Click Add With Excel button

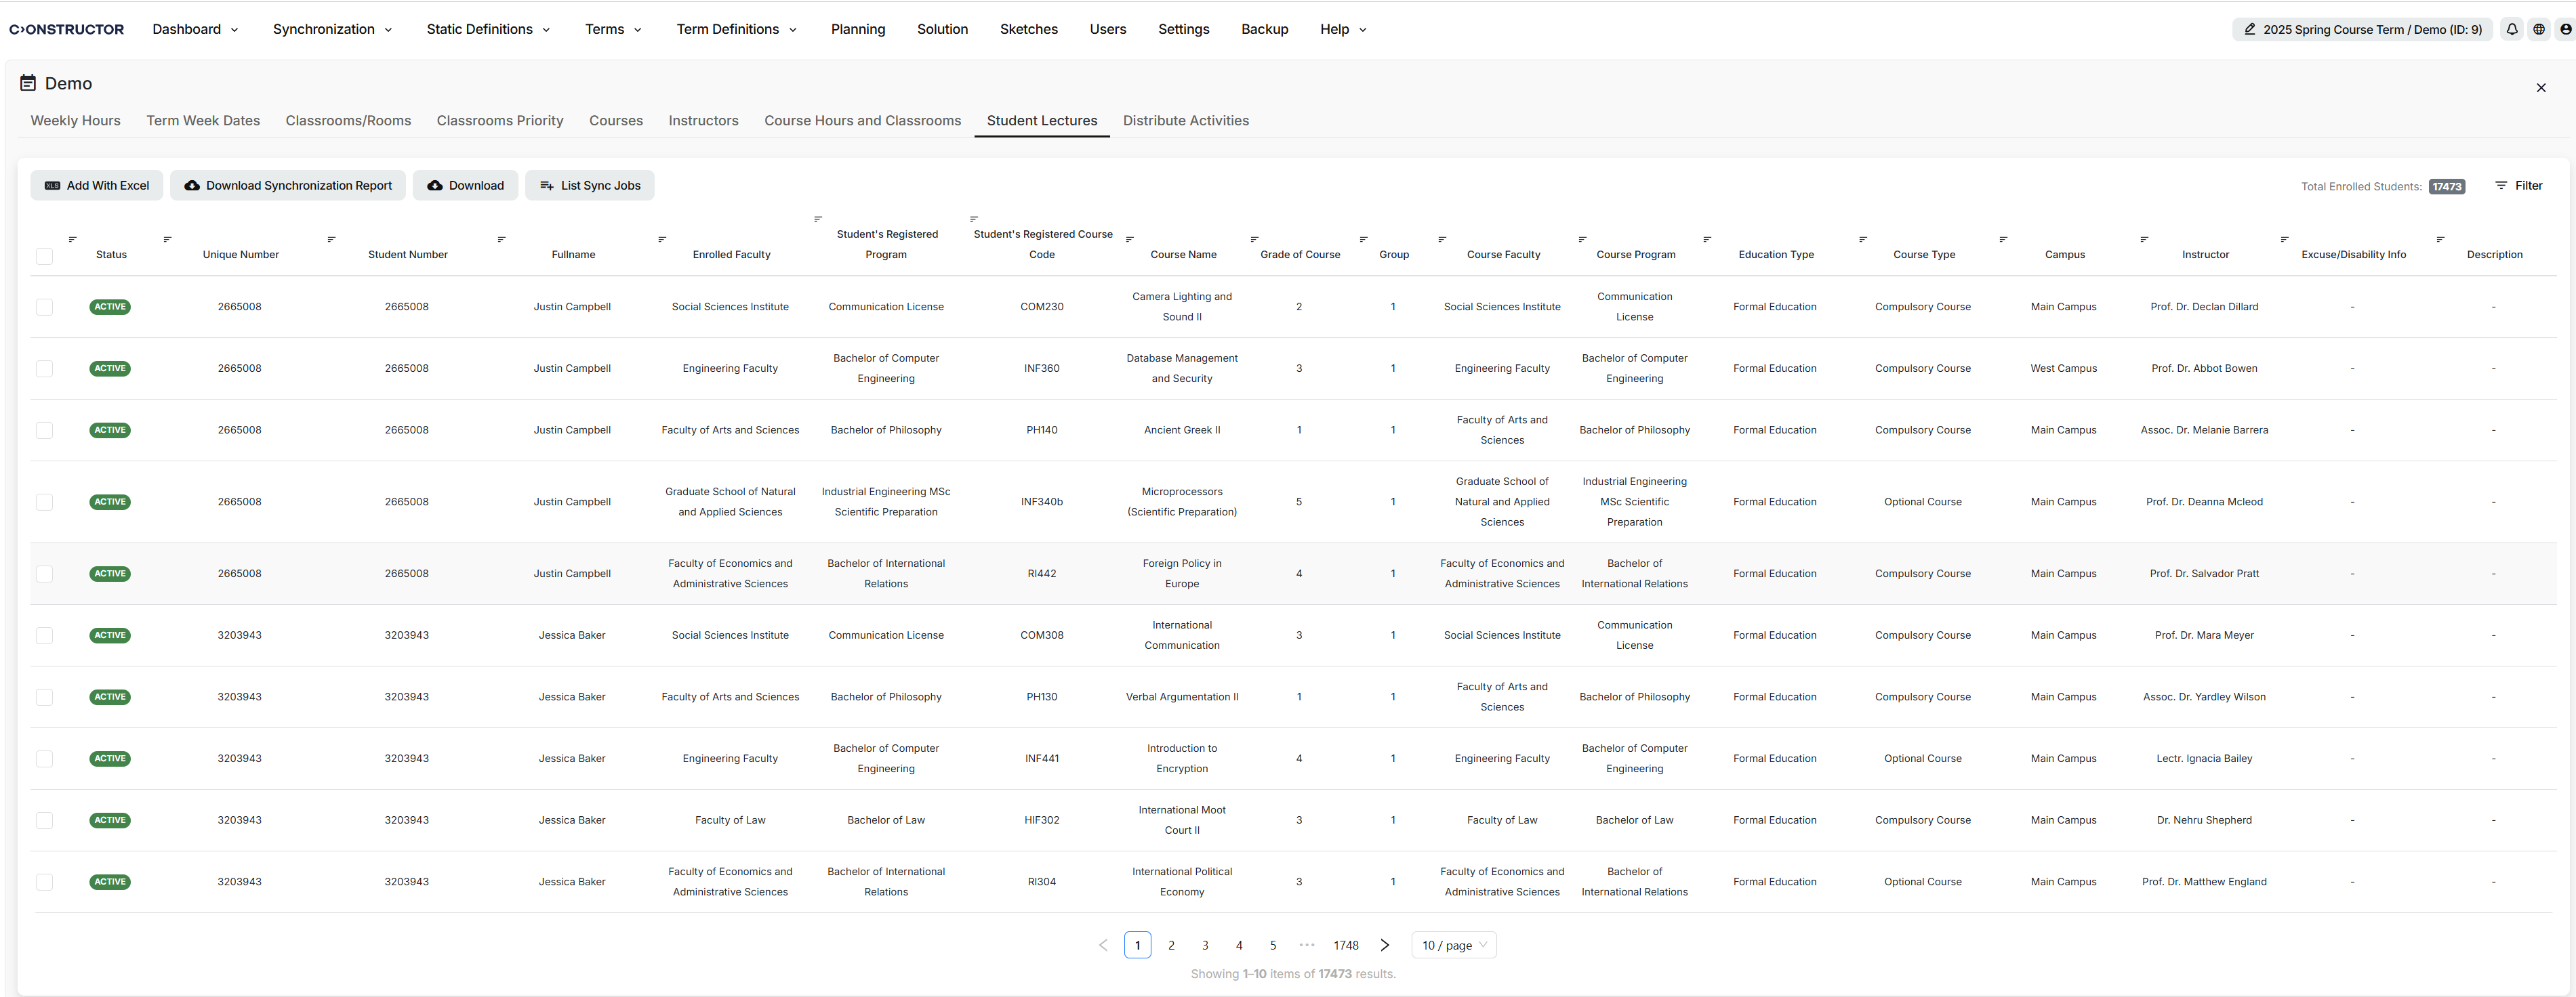click(x=97, y=186)
